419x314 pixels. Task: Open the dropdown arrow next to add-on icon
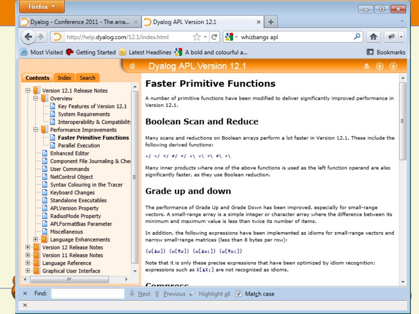tap(401, 37)
